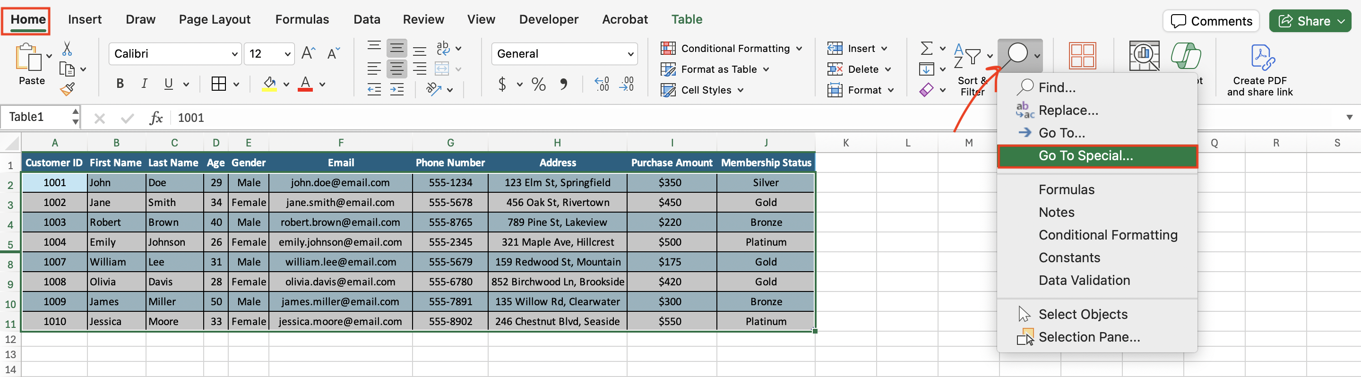Open the General number format dropdown

tap(630, 54)
